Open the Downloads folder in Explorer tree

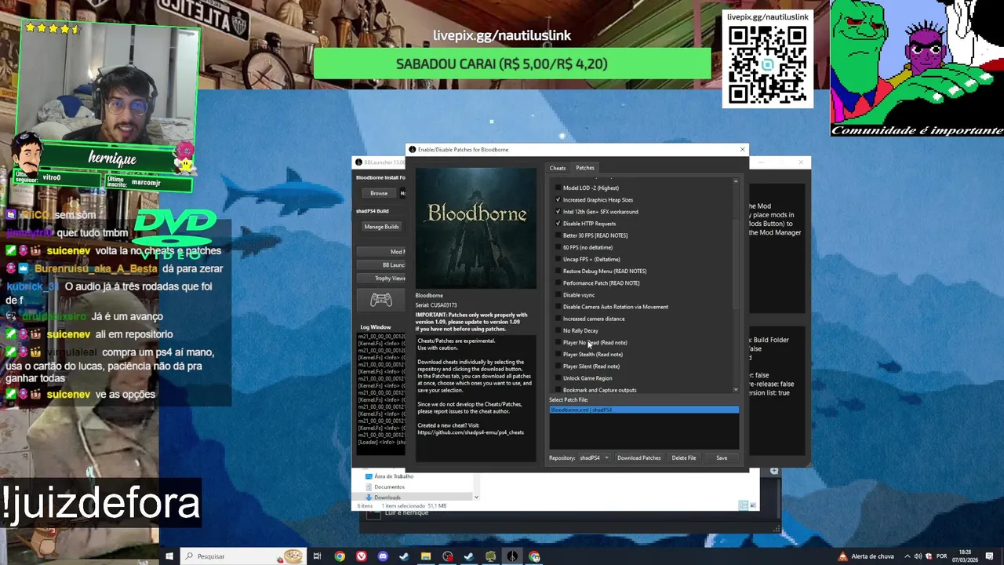click(x=387, y=498)
